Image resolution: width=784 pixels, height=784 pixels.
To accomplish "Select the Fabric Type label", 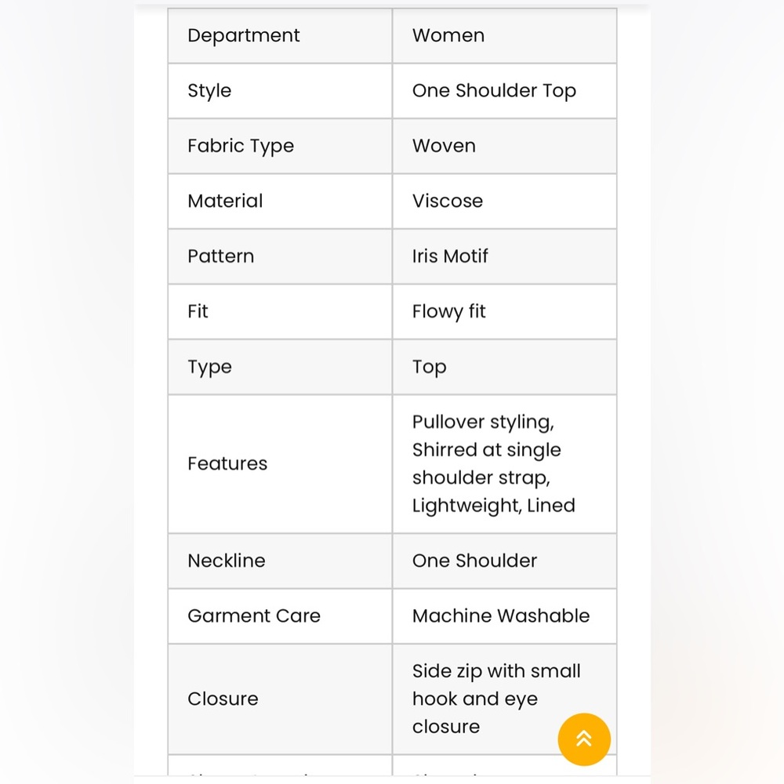I will [241, 146].
